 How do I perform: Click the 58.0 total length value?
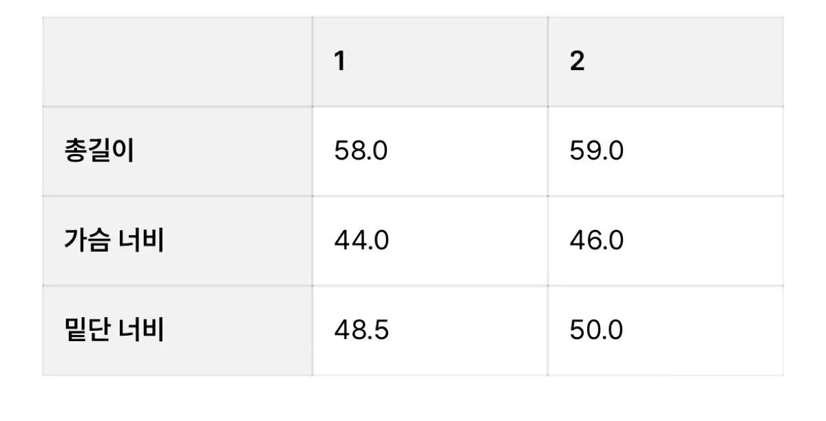coord(361,151)
